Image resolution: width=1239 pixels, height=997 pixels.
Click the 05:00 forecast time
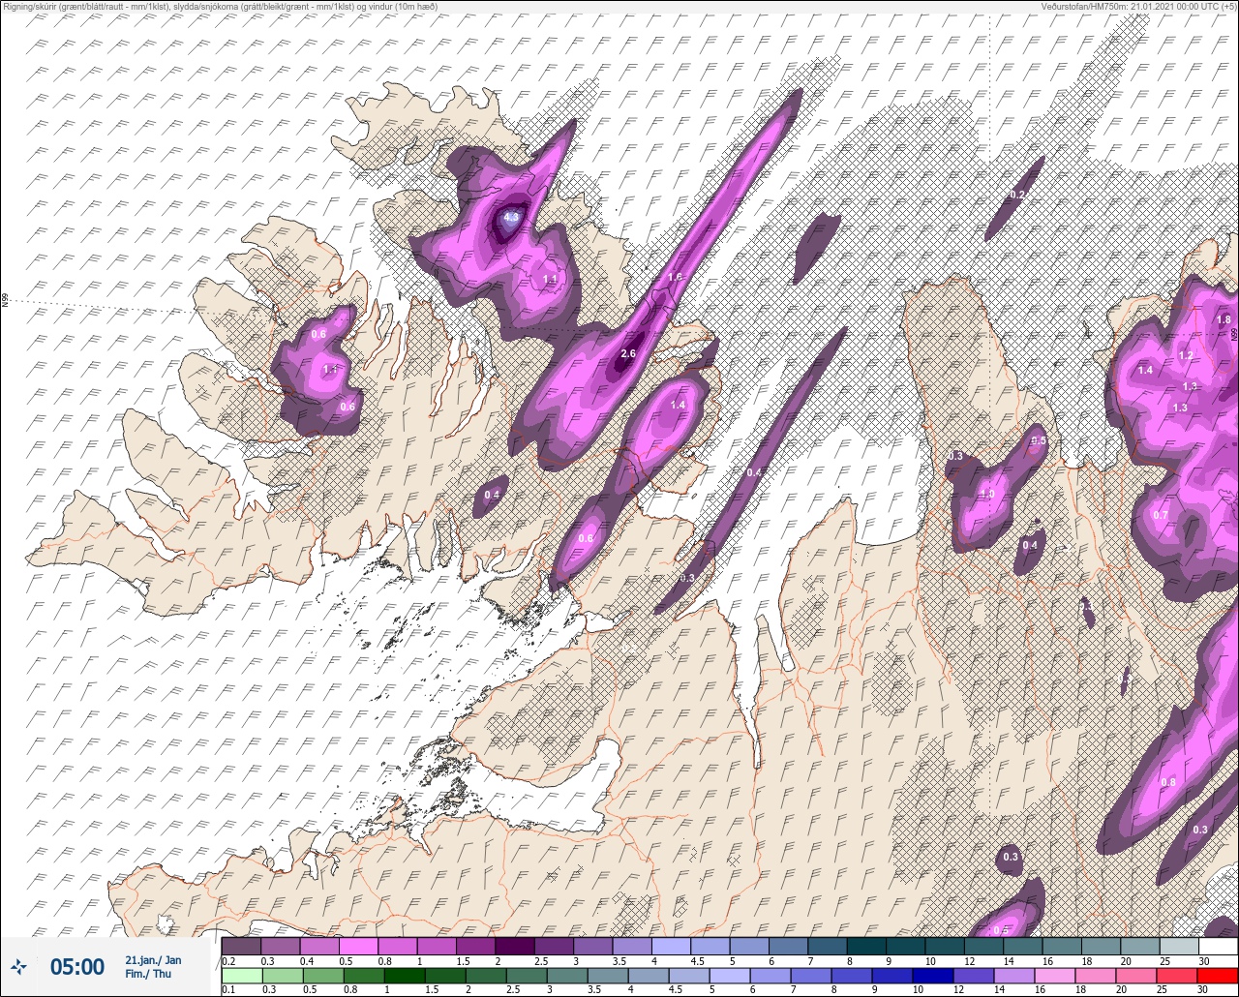[77, 967]
